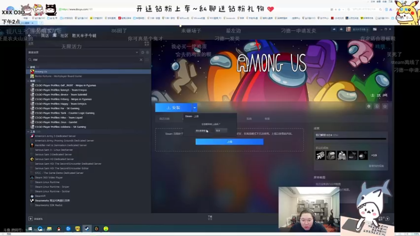The width and height of the screenshot is (420, 236).
Task: Select Serious Sam HD Dedicated Server
Action: click(x=88, y=159)
